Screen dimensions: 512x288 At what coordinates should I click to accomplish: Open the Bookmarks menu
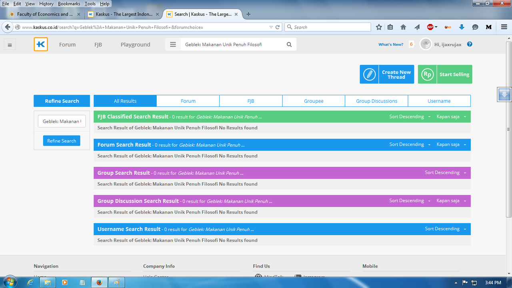point(69,4)
